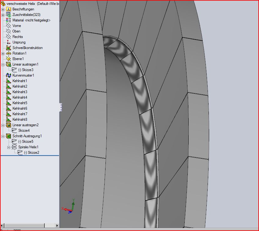The image size is (259, 231).
Task: Click the Kehlnaht1 fillet weld icon
Action: 9,81
